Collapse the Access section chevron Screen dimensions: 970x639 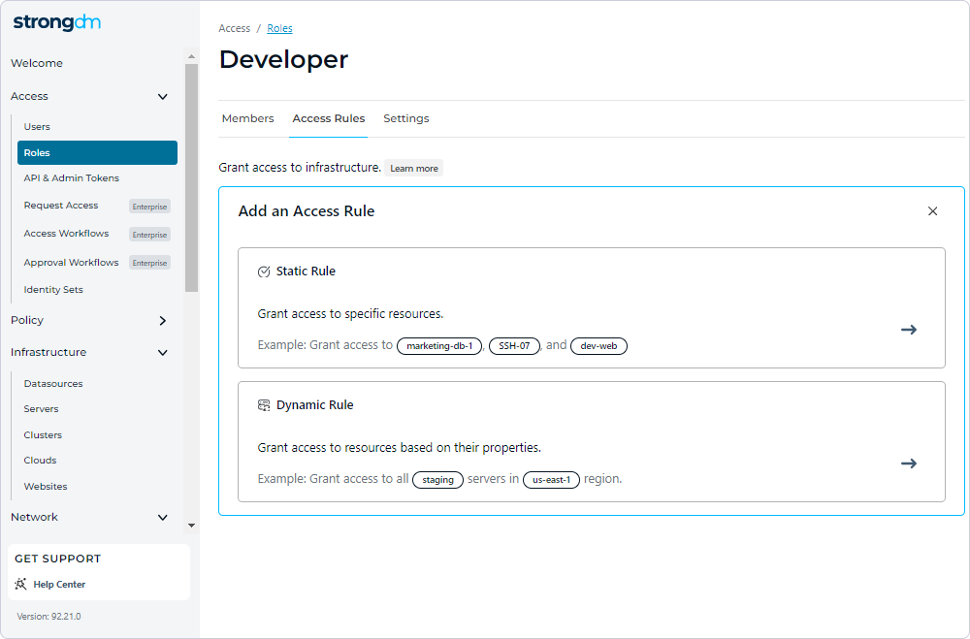pos(162,97)
